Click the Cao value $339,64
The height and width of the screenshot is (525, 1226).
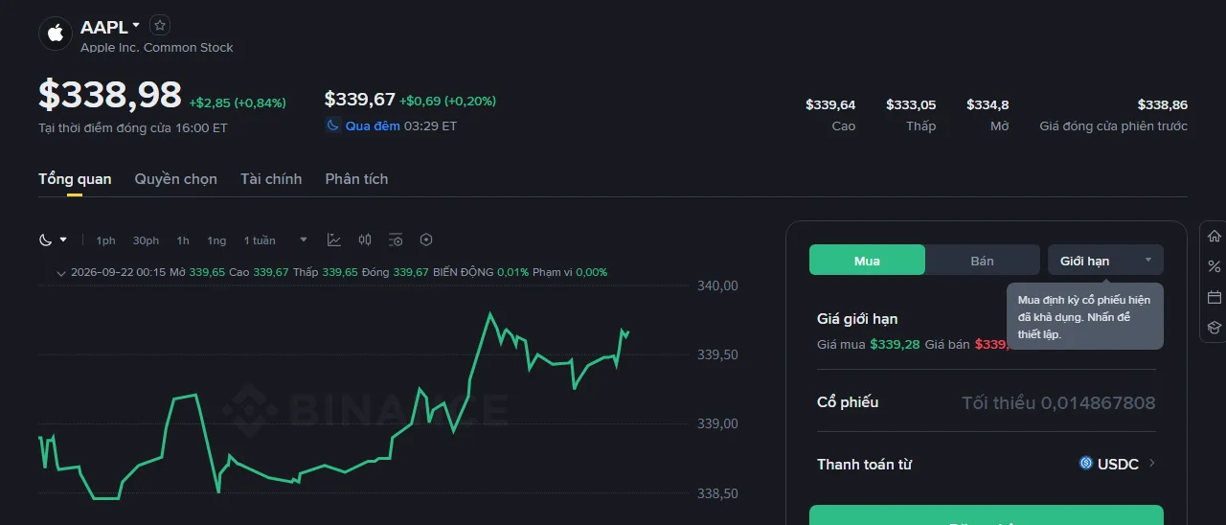[830, 104]
